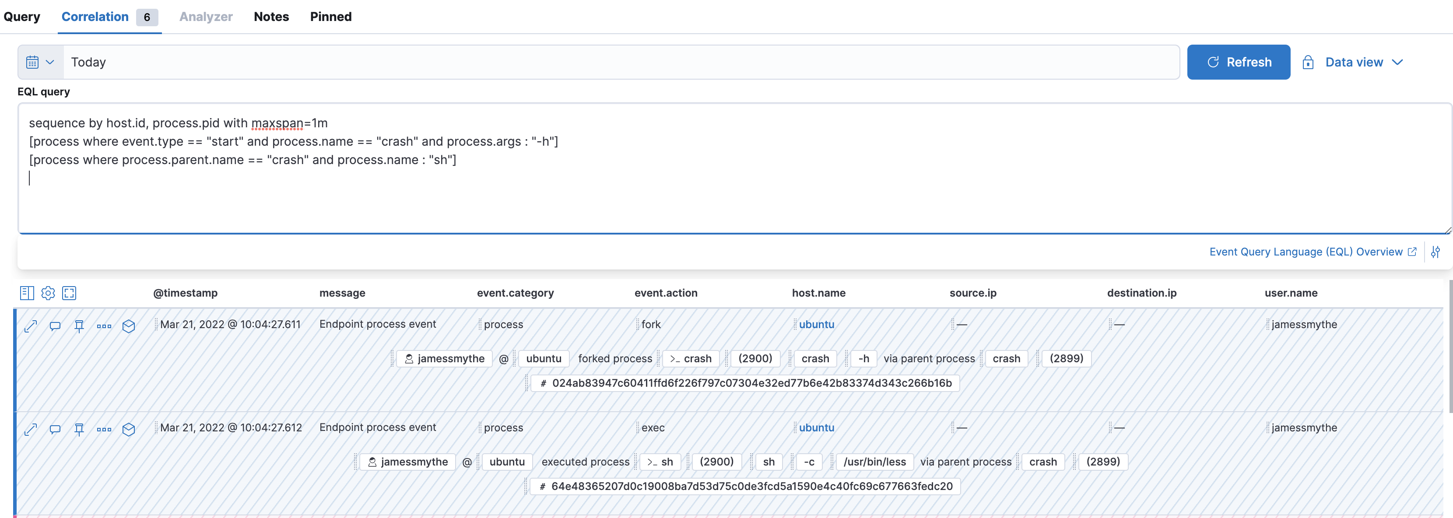Viewport: 1453px width, 518px height.
Task: Switch to the Notes tab
Action: pyautogui.click(x=271, y=16)
